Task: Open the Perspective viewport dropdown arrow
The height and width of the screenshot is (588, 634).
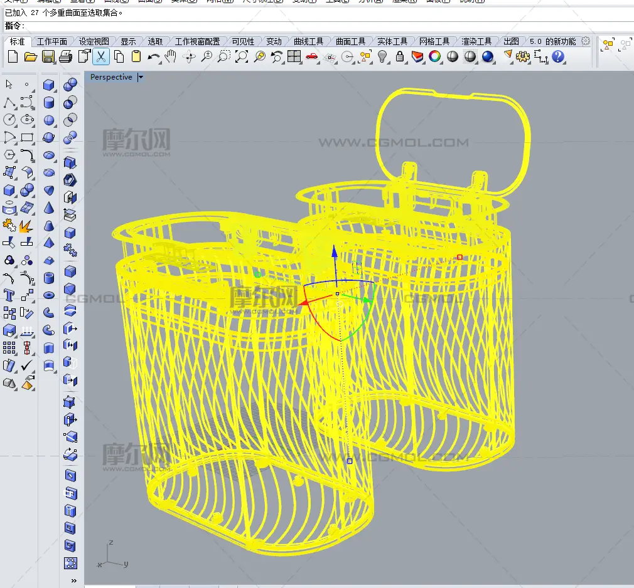Action: 141,77
